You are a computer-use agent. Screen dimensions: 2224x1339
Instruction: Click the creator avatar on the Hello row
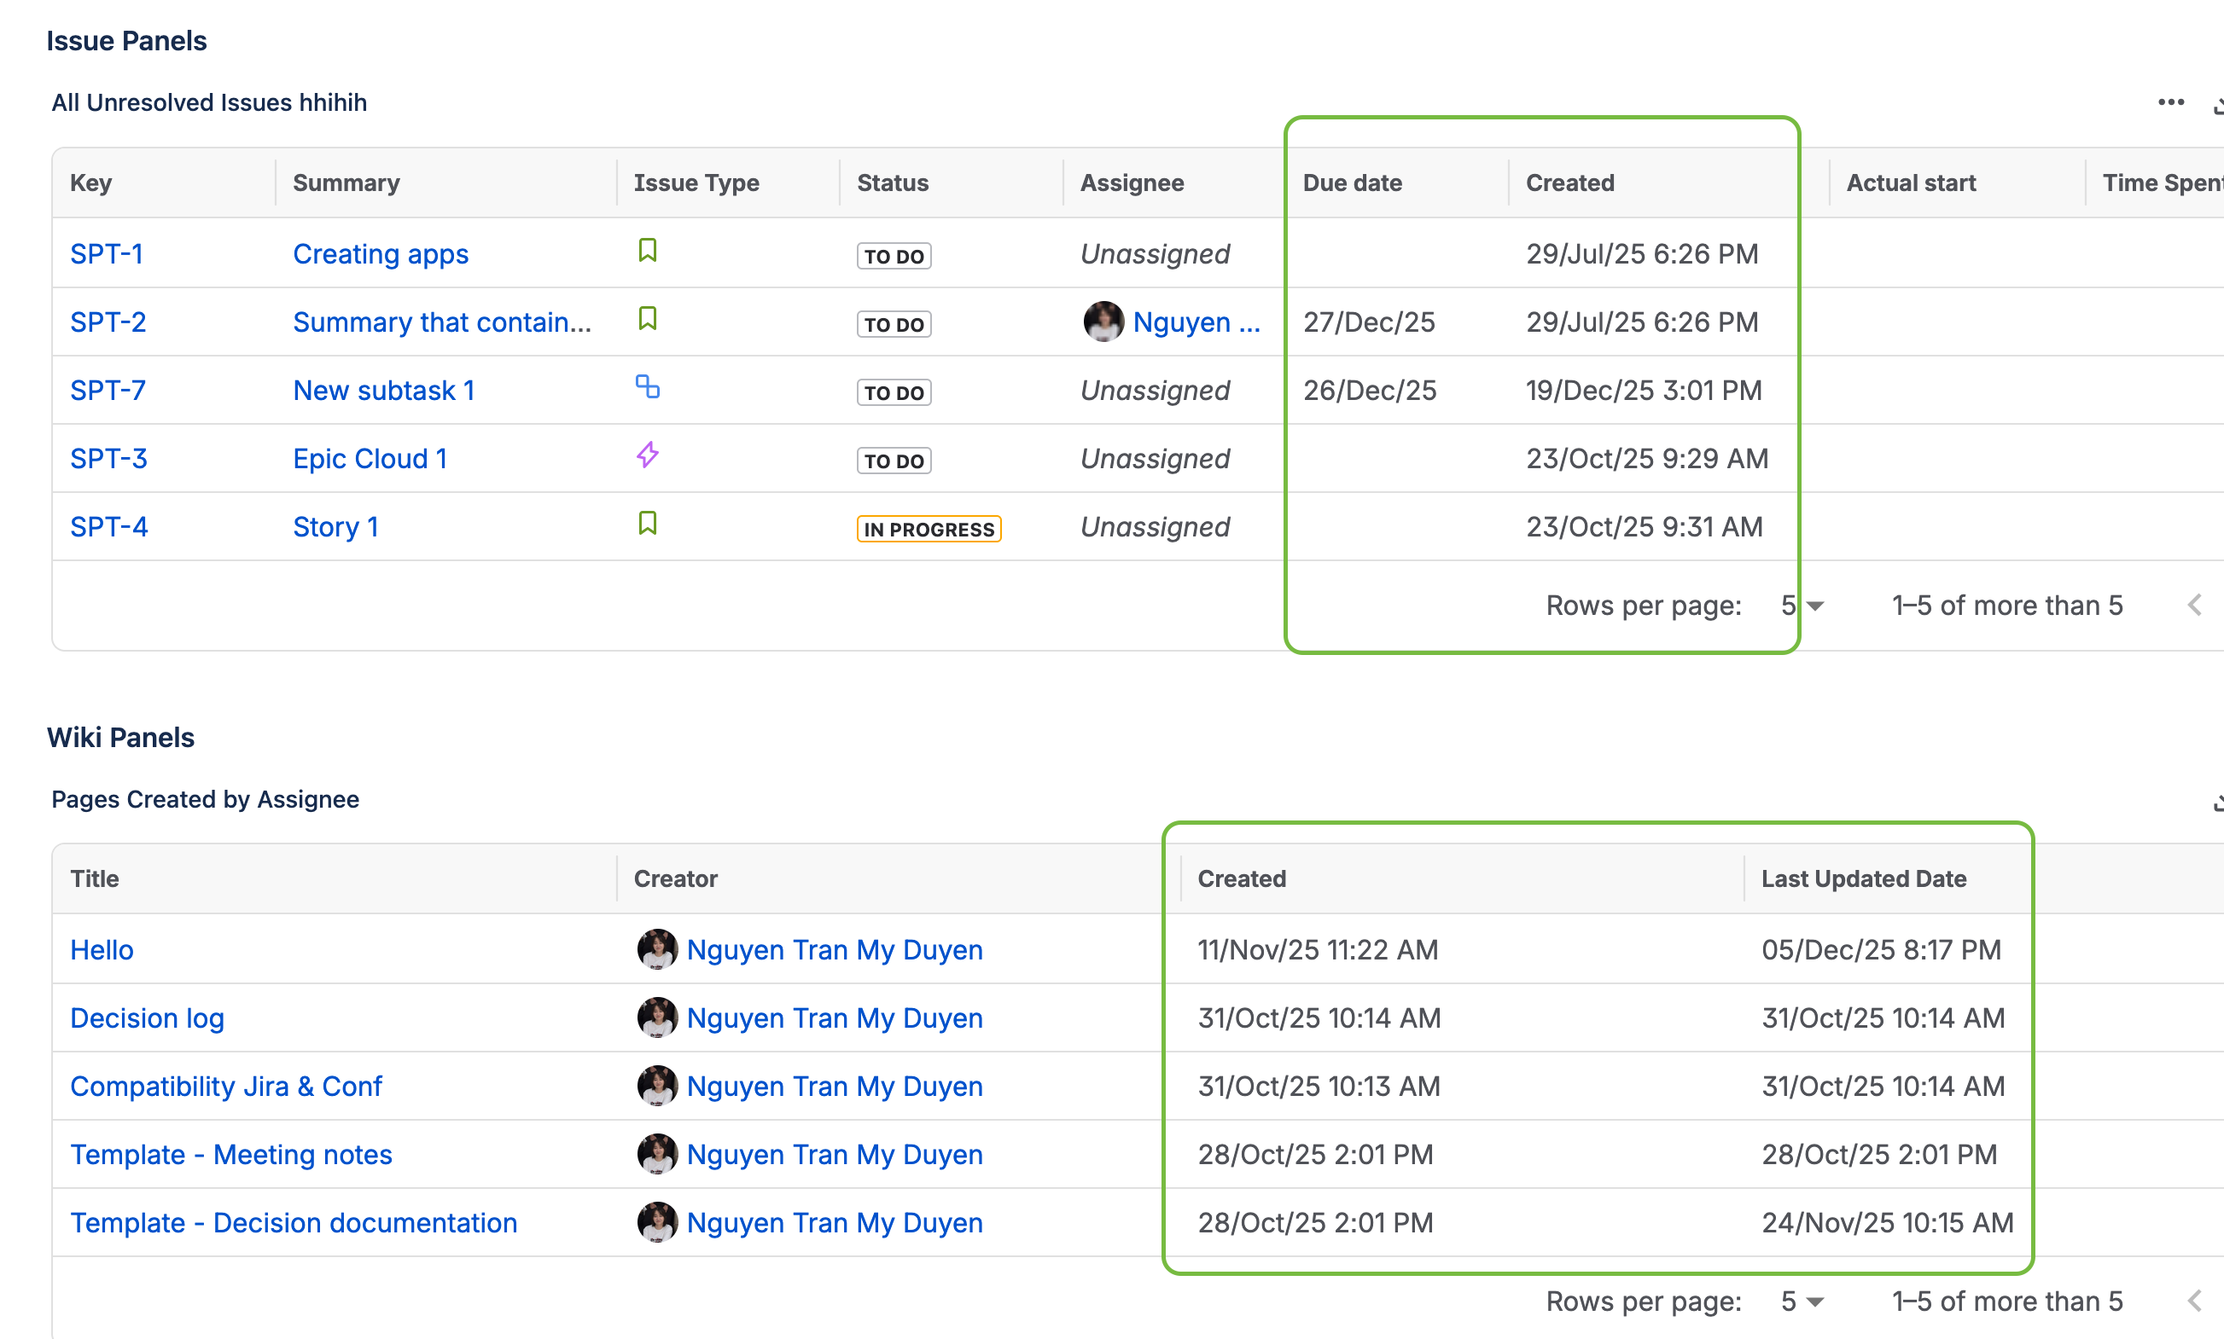[x=657, y=949]
